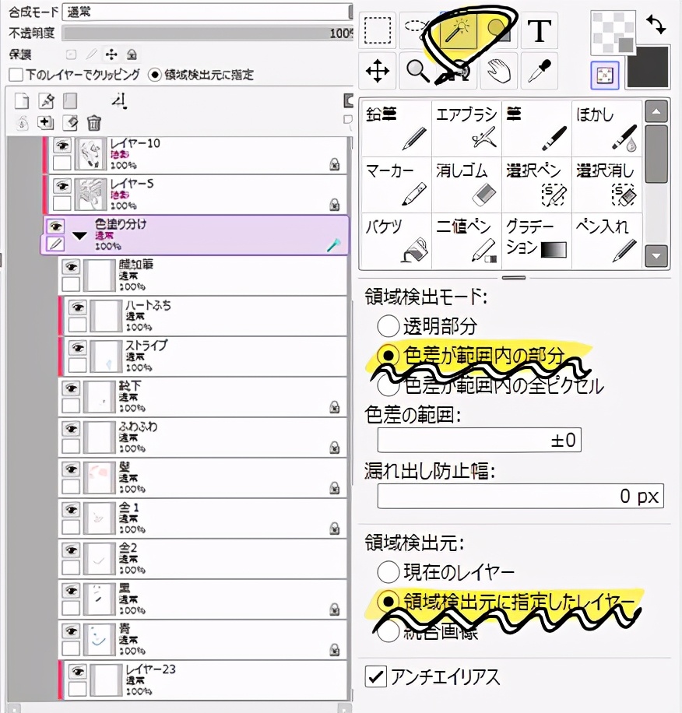Swap foreground and background colors
This screenshot has height=713, width=682.
click(x=655, y=24)
